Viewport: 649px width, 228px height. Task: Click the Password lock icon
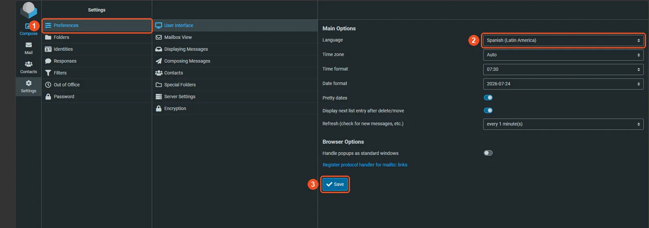(x=48, y=97)
